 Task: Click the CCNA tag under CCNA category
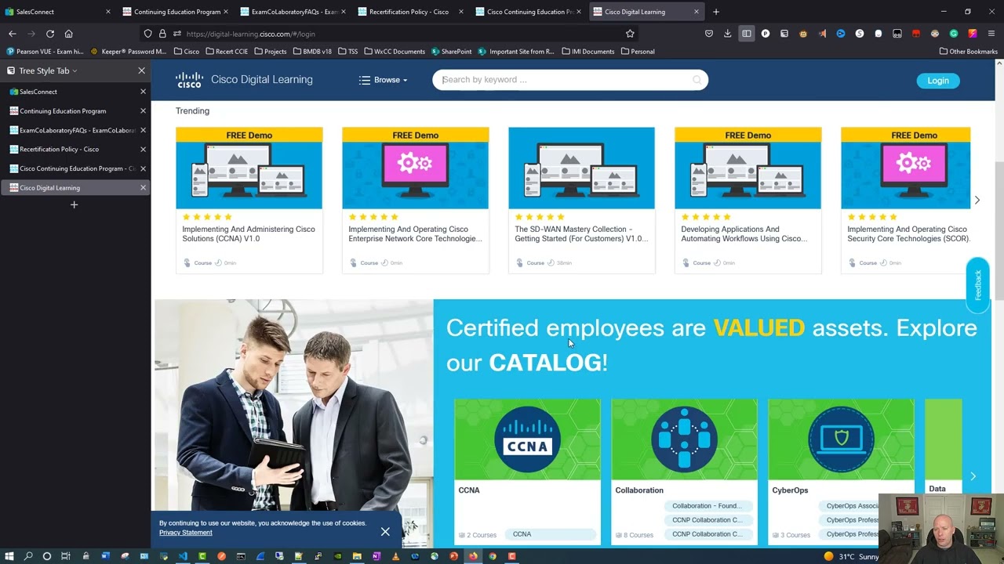point(549,534)
